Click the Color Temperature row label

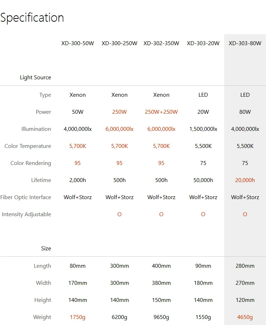(28, 146)
